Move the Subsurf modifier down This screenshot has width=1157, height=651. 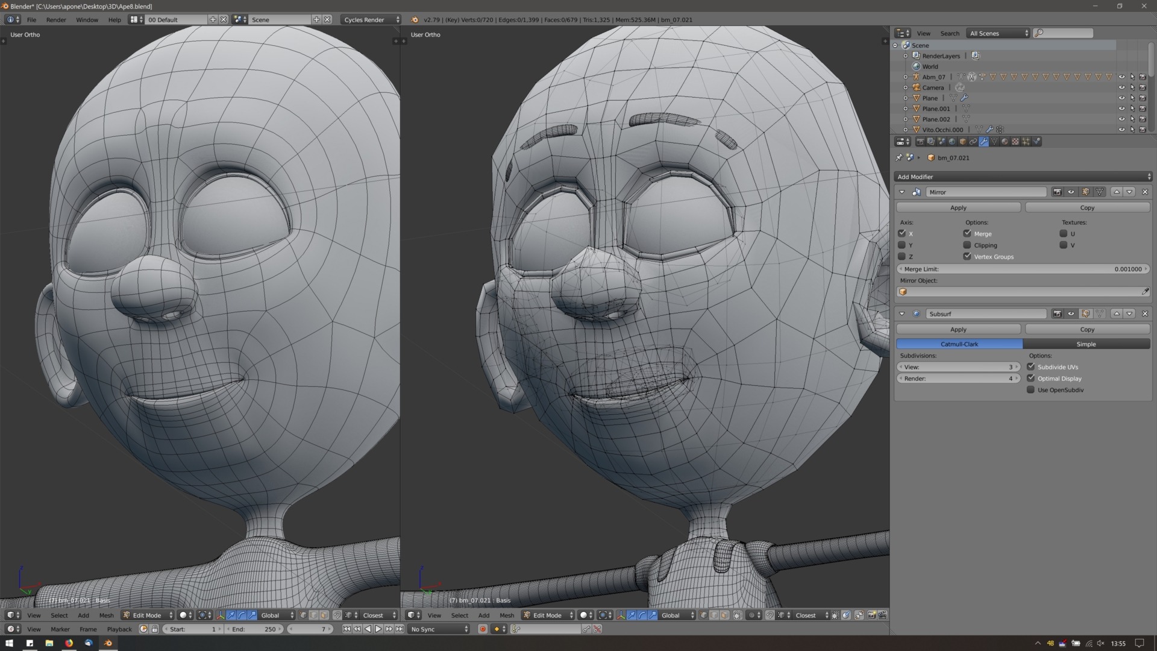[x=1129, y=314]
